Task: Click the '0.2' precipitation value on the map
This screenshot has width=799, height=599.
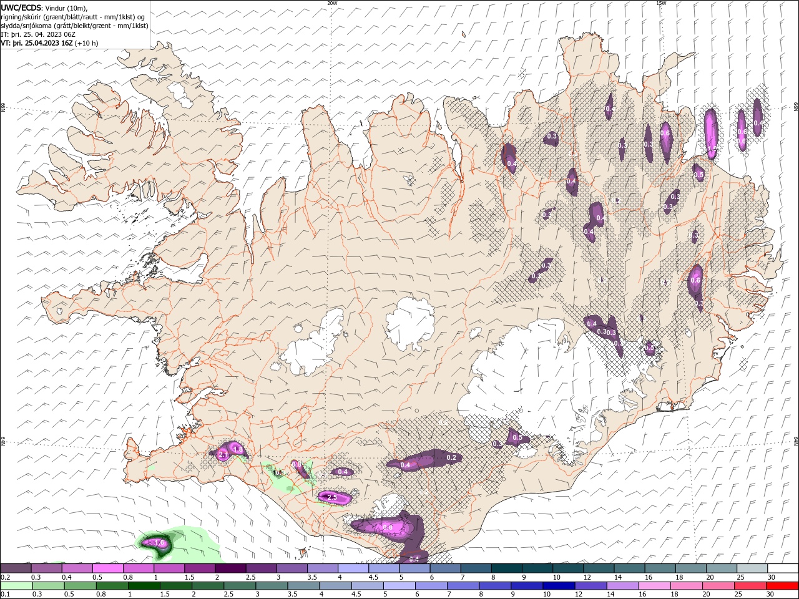Action: (x=452, y=458)
